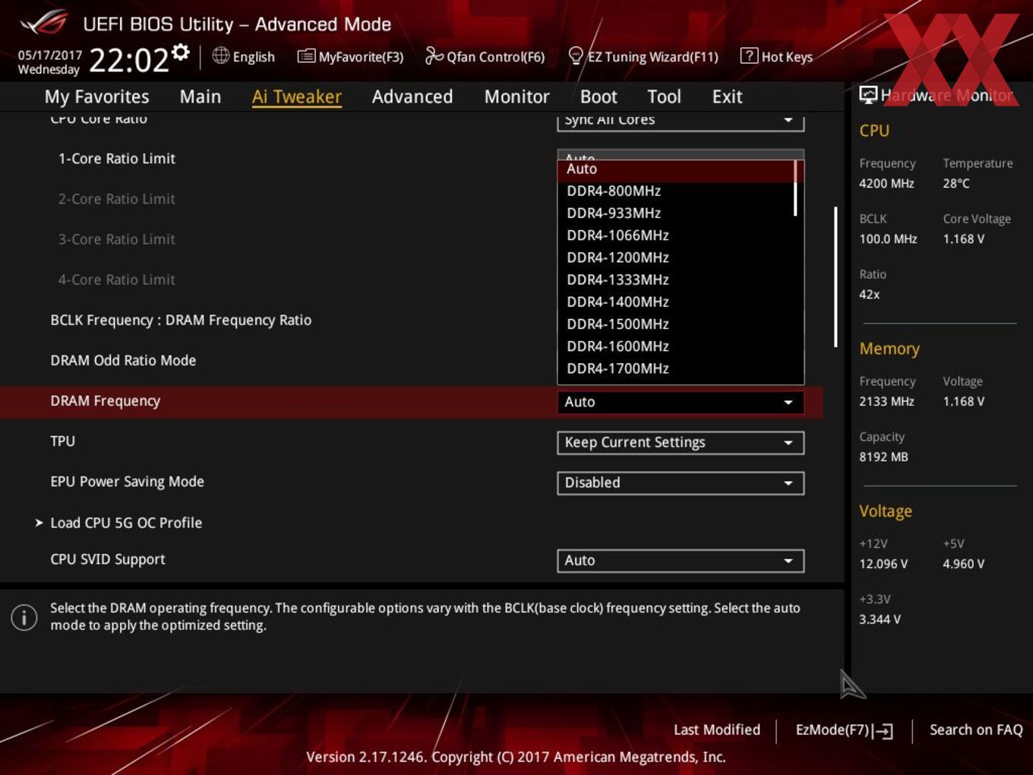This screenshot has width=1033, height=775.
Task: Open the Advanced tab
Action: [x=412, y=96]
